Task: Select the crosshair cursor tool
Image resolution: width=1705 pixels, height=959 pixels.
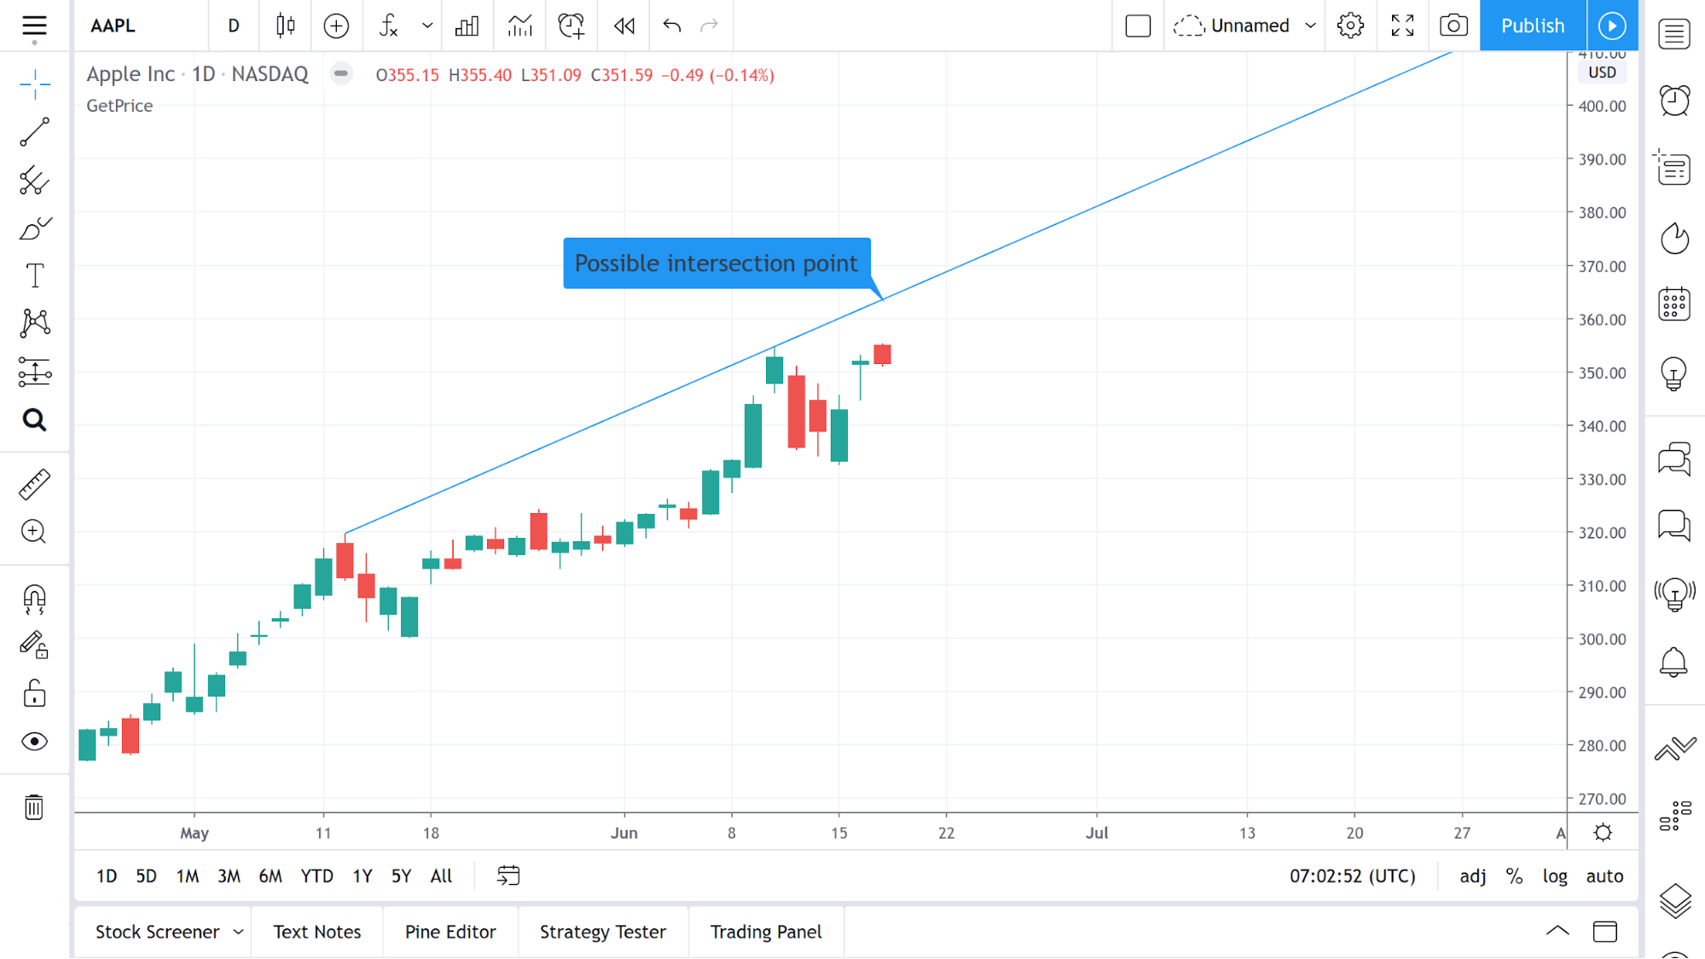Action: [x=34, y=84]
